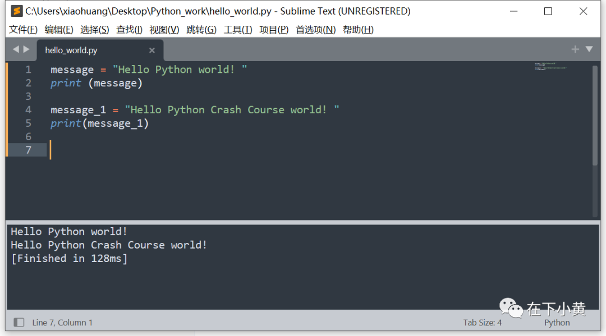The image size is (606, 336).
Task: Maximize the Sublime Text window
Action: coord(548,11)
